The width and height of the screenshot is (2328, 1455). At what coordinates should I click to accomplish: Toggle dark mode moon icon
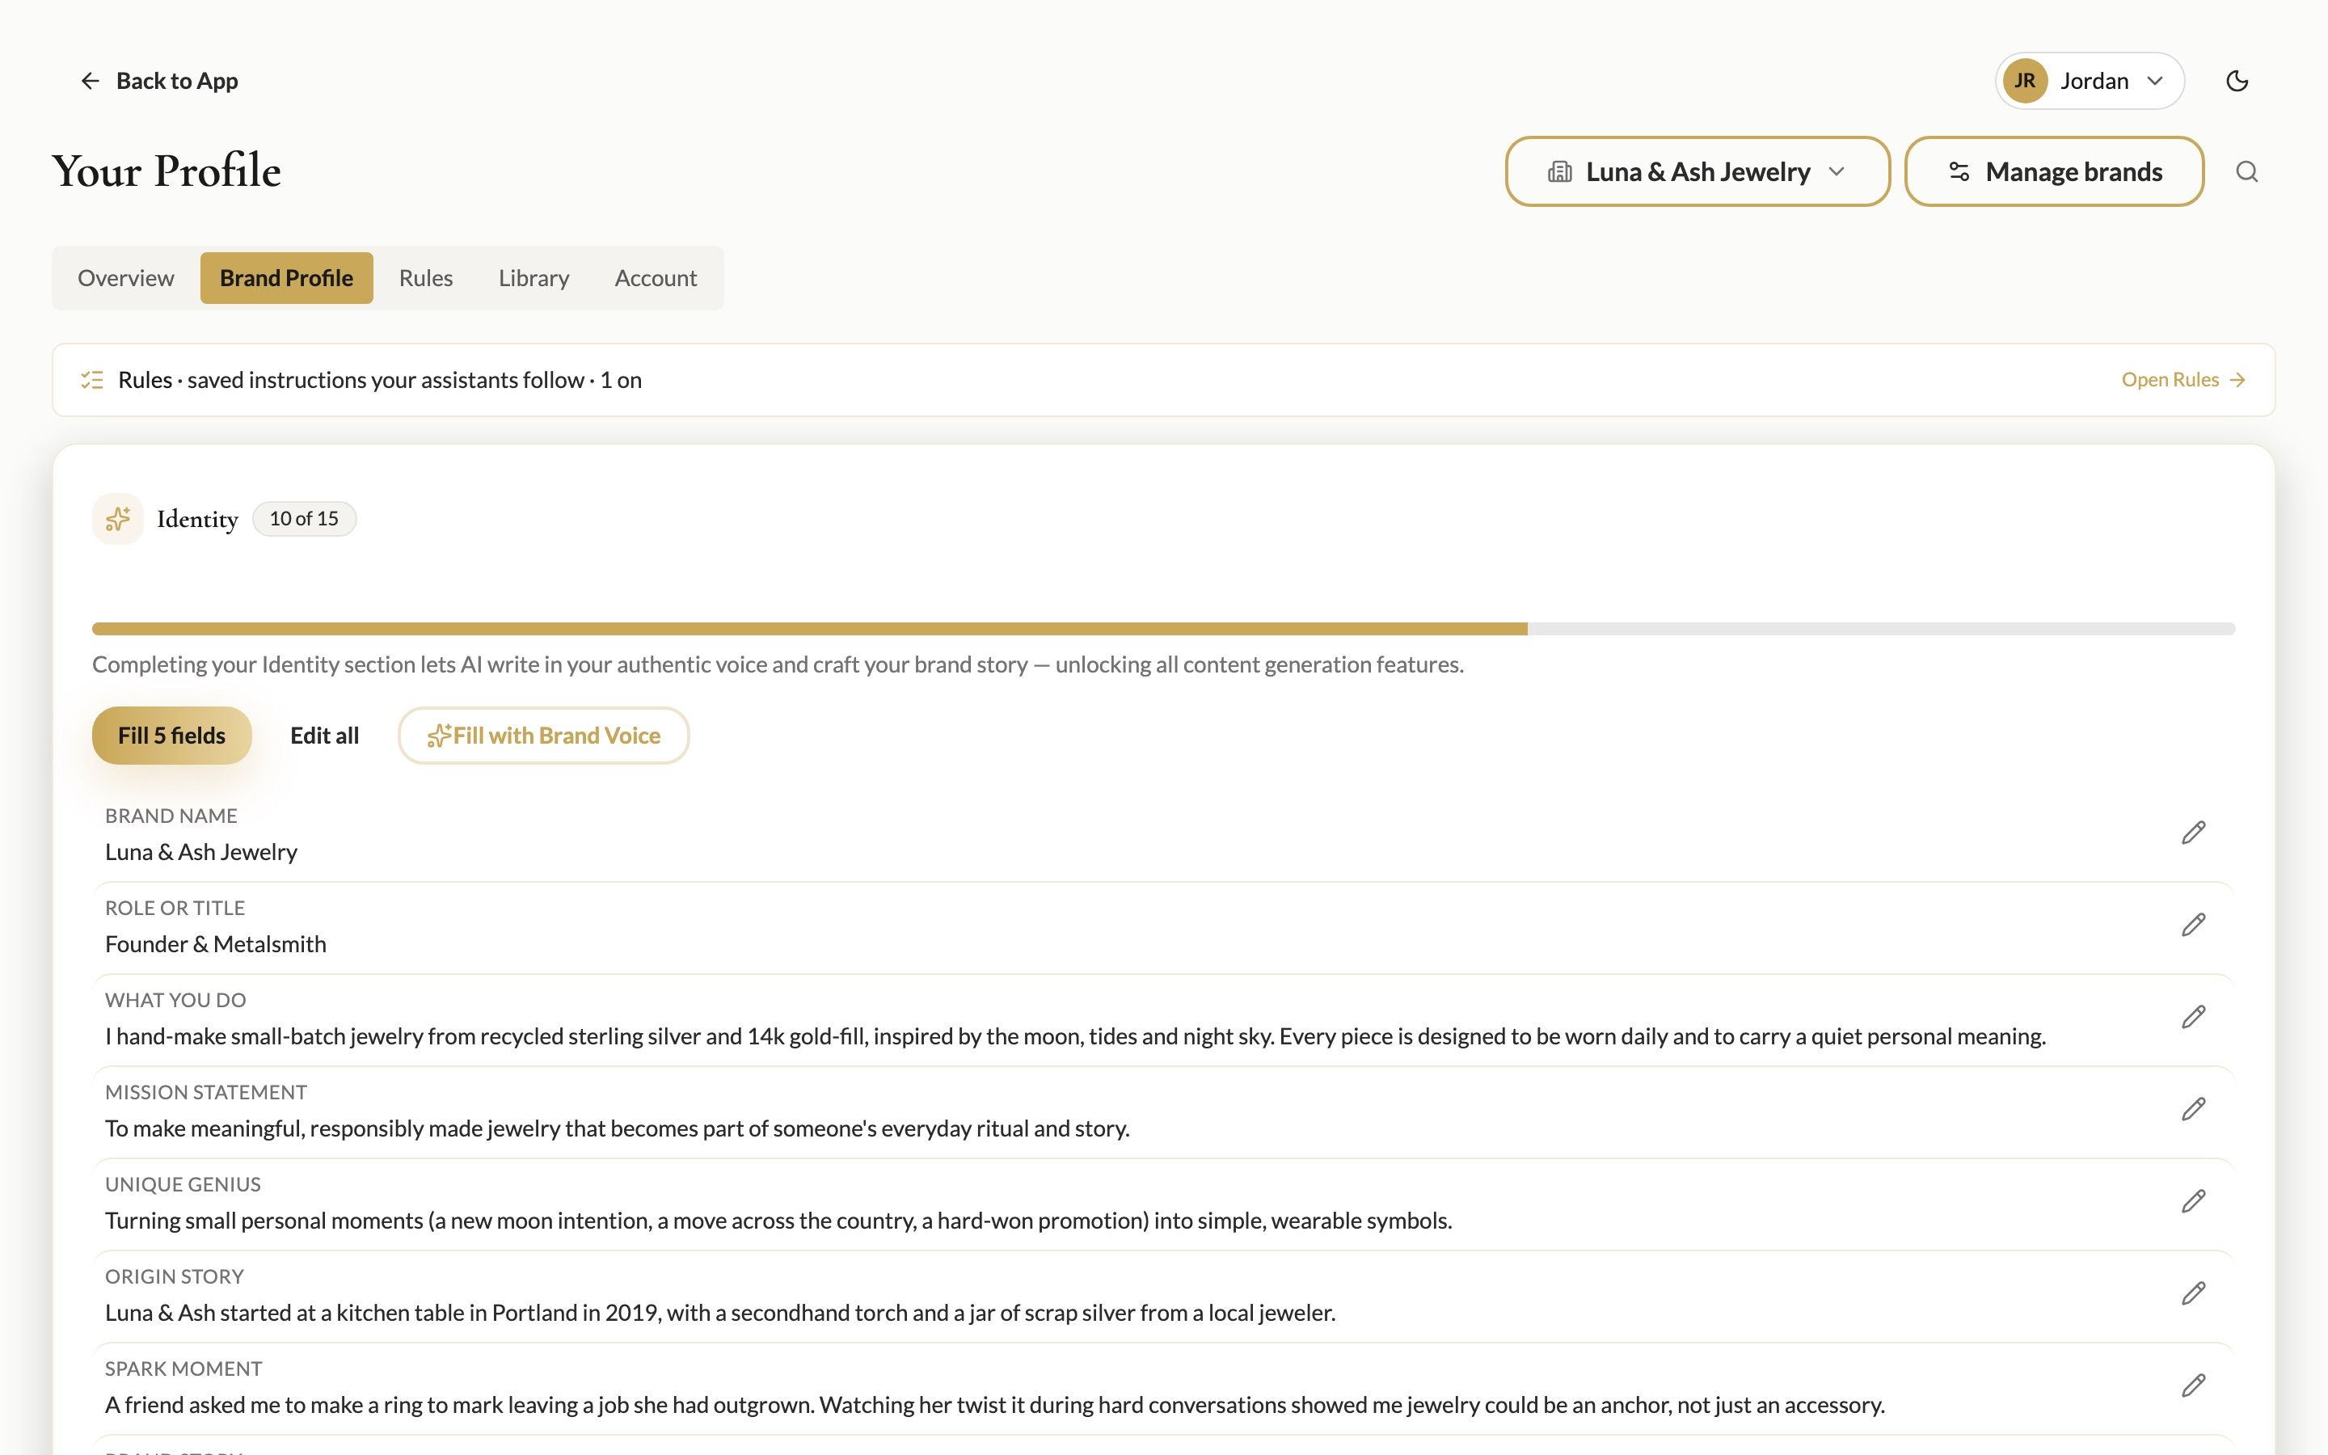2237,81
